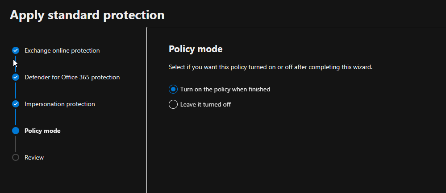Image resolution: width=446 pixels, height=193 pixels.
Task: Click the Exchange online protection checkmark icon
Action: pyautogui.click(x=16, y=50)
